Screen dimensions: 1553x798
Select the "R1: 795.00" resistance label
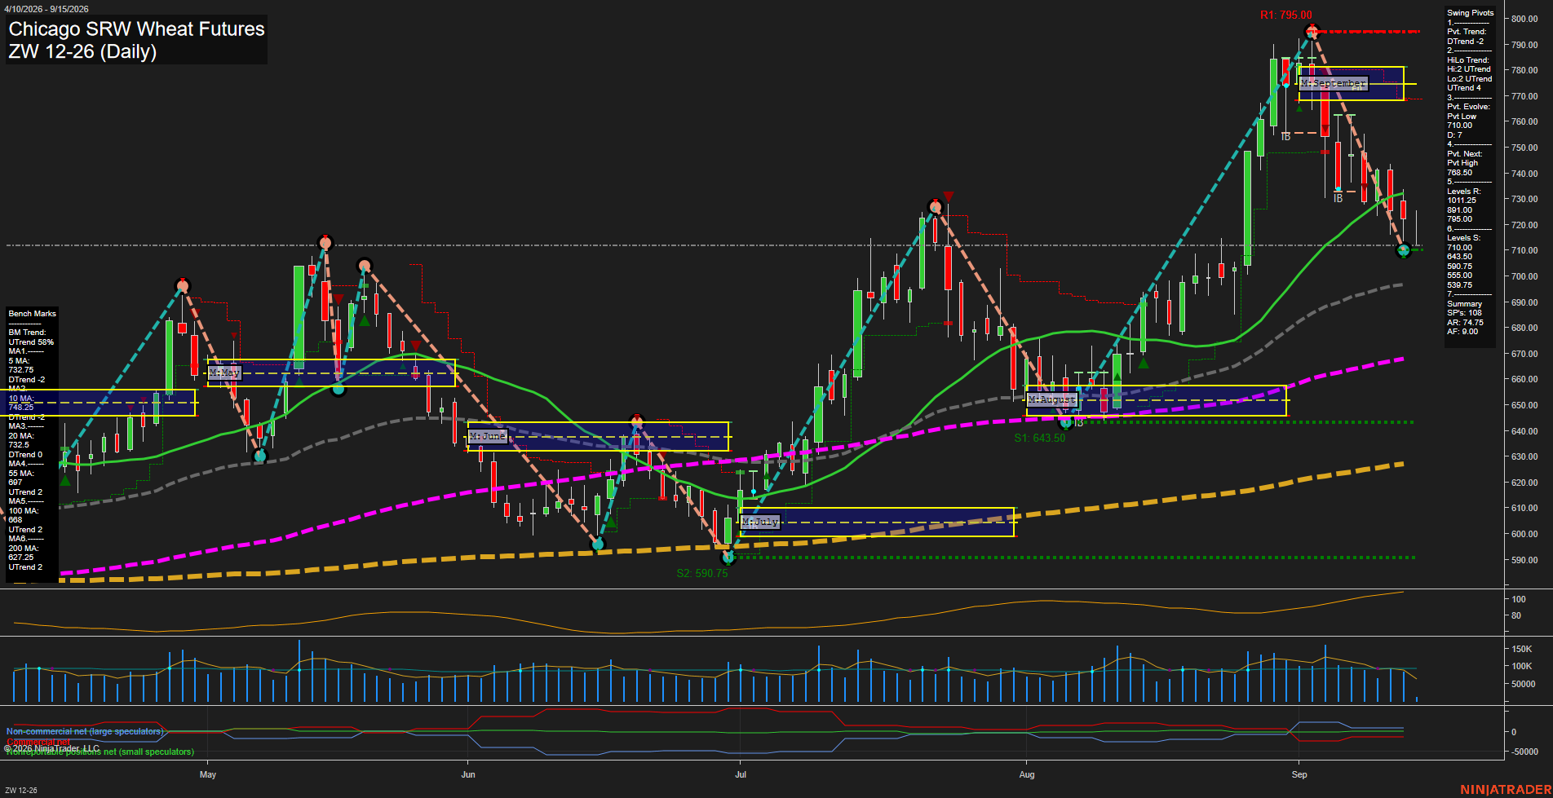pos(1285,15)
